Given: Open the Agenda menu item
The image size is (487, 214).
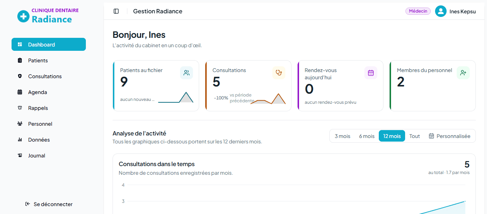Looking at the screenshot, I should [49, 92].
